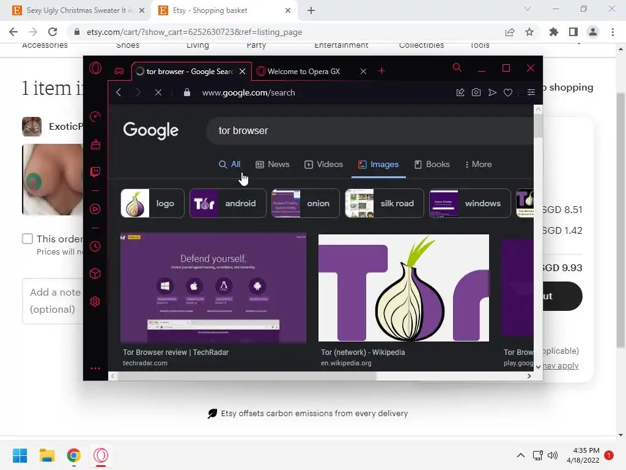Click the Google search box with 'tor browser'
The width and height of the screenshot is (626, 470).
370,131
